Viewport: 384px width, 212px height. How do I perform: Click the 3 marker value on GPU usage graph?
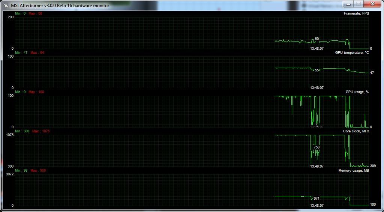click(x=316, y=126)
